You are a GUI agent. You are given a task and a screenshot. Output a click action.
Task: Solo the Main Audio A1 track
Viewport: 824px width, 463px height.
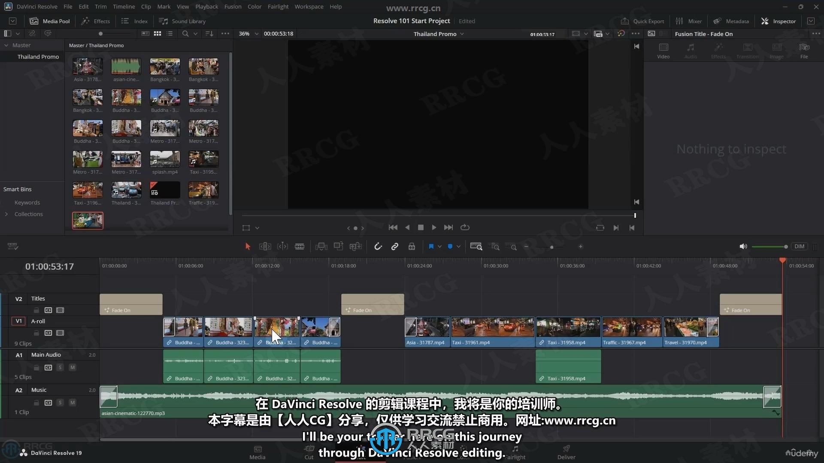(x=60, y=367)
